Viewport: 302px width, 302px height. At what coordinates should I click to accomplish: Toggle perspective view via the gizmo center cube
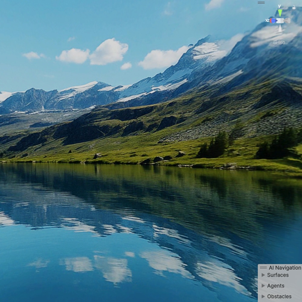click(280, 21)
